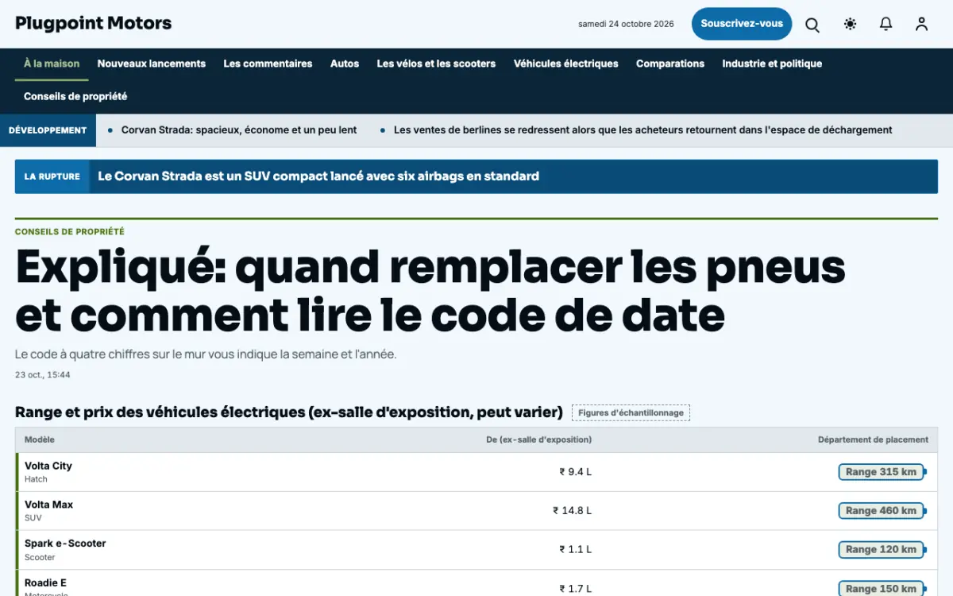
Task: Click the LA RUPTURE badge
Action: click(52, 176)
